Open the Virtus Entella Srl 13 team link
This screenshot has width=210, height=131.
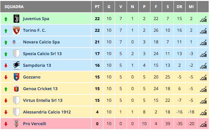(43, 100)
